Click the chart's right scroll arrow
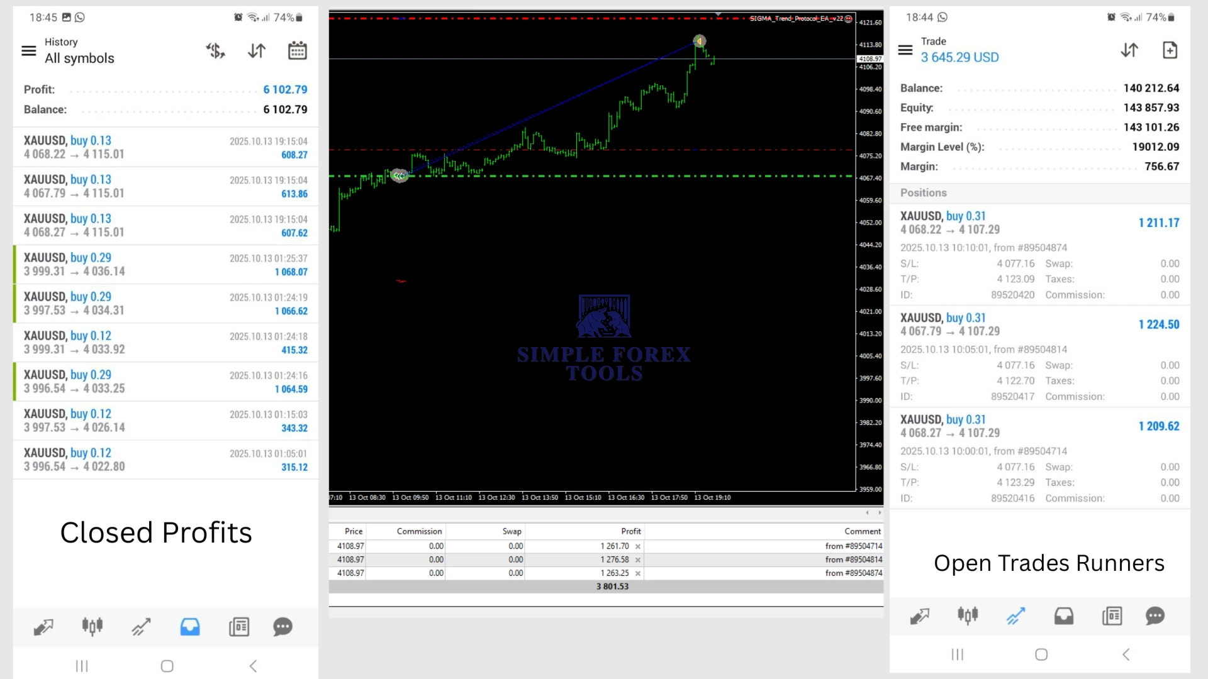Viewport: 1208px width, 679px height. 880,513
